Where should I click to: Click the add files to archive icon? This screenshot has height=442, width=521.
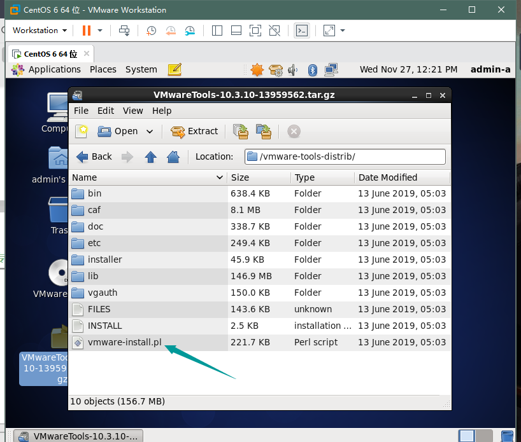click(x=241, y=131)
